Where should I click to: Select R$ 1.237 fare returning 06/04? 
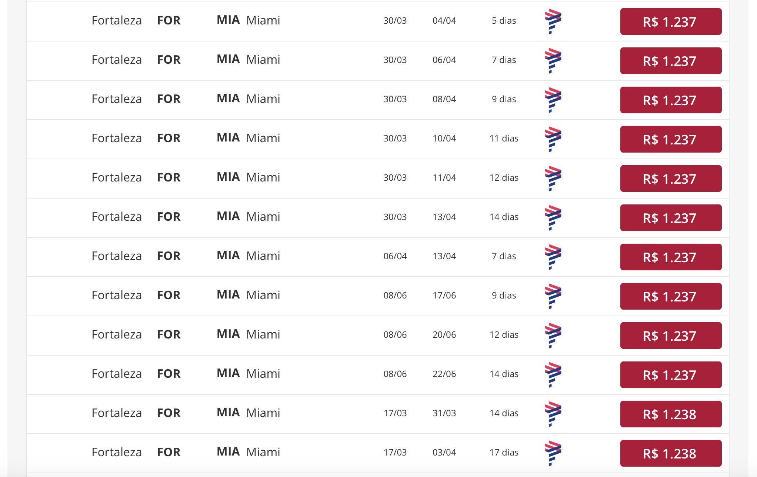pos(671,61)
